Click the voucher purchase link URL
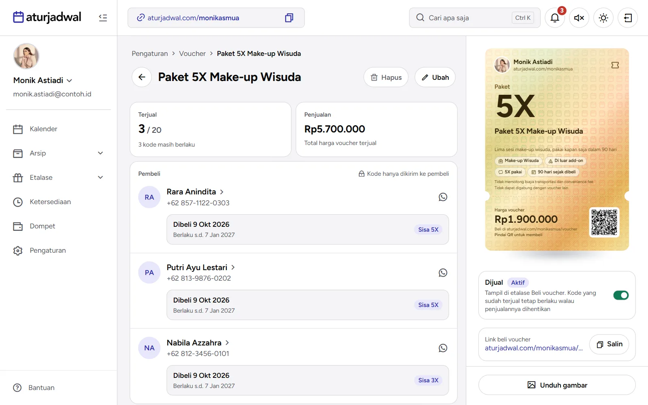This screenshot has width=648, height=405. 534,348
